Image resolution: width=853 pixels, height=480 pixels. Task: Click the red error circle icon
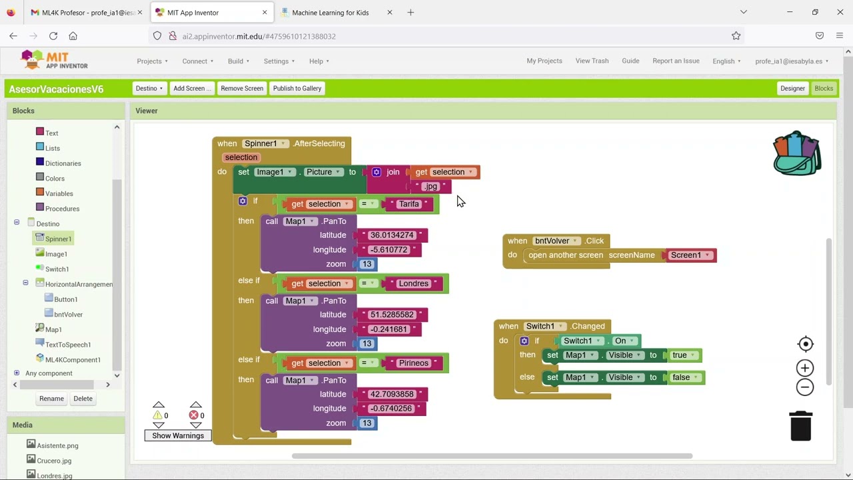(193, 415)
